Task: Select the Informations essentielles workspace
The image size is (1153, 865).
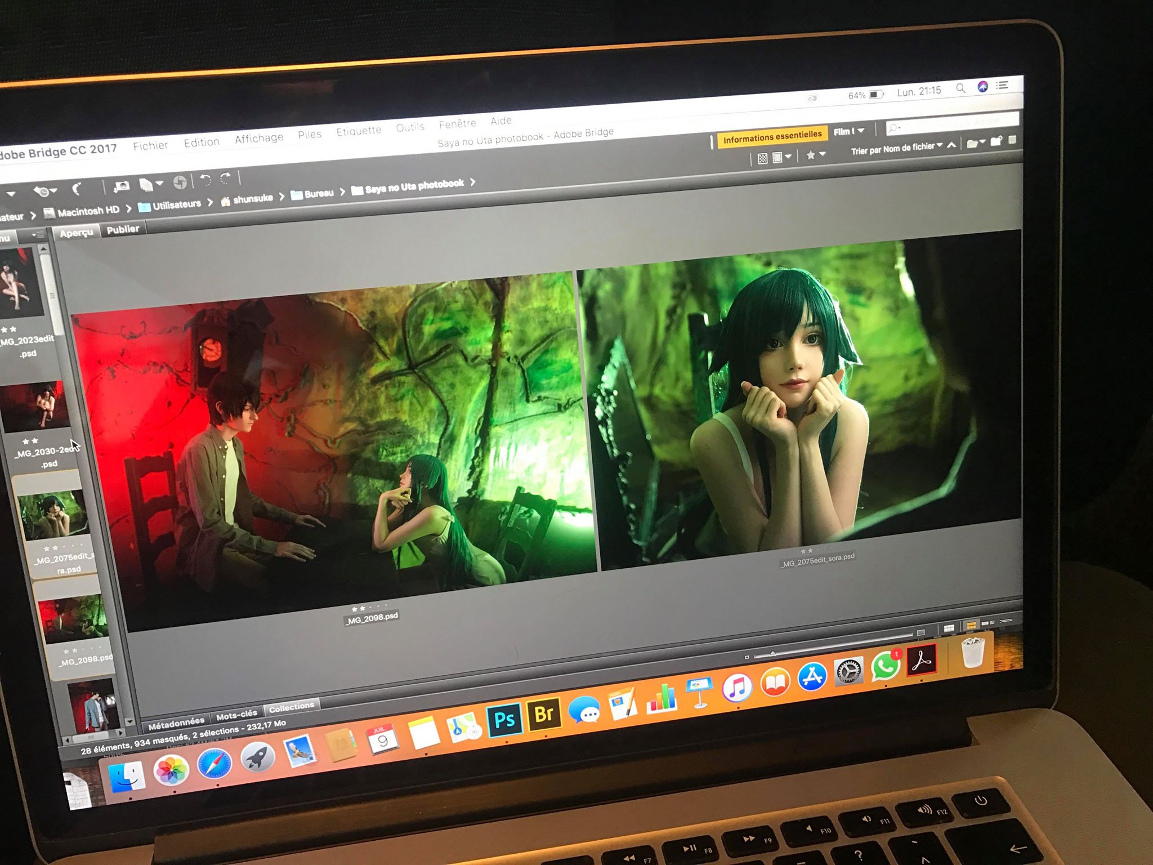Action: (772, 136)
